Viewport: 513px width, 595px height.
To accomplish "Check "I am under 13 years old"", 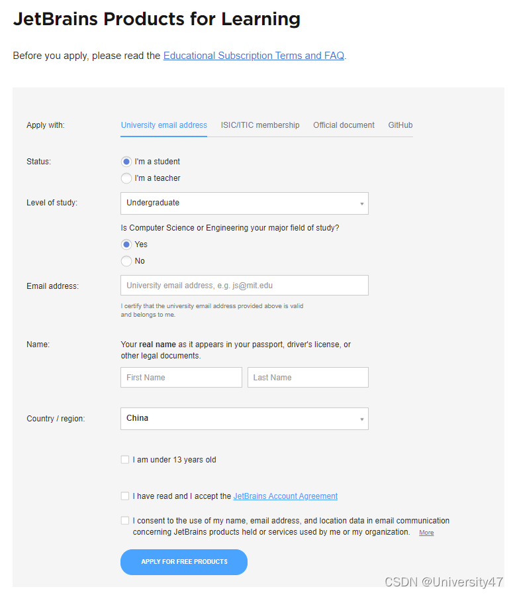I will (125, 460).
